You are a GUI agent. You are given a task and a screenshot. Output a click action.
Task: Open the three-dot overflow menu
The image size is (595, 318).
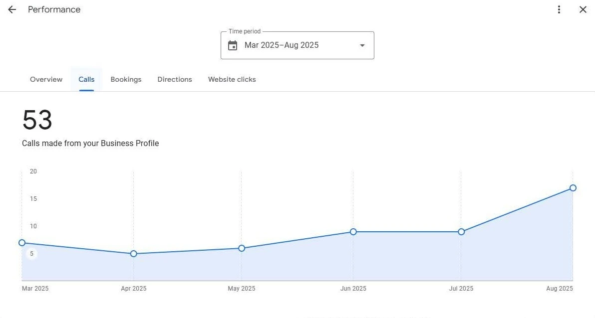coord(559,9)
